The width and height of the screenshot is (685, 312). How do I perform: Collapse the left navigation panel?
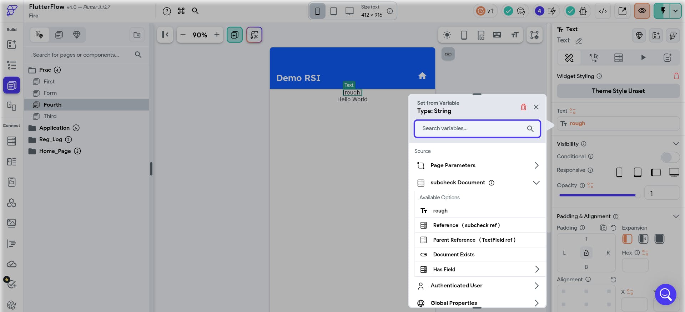pos(165,35)
